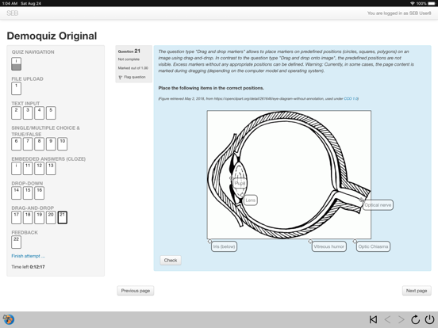
Task: Click 'You are logged in as SEB User8'
Action: 399,13
